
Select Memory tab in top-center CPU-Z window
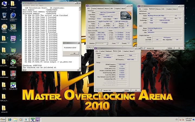point(107,9)
